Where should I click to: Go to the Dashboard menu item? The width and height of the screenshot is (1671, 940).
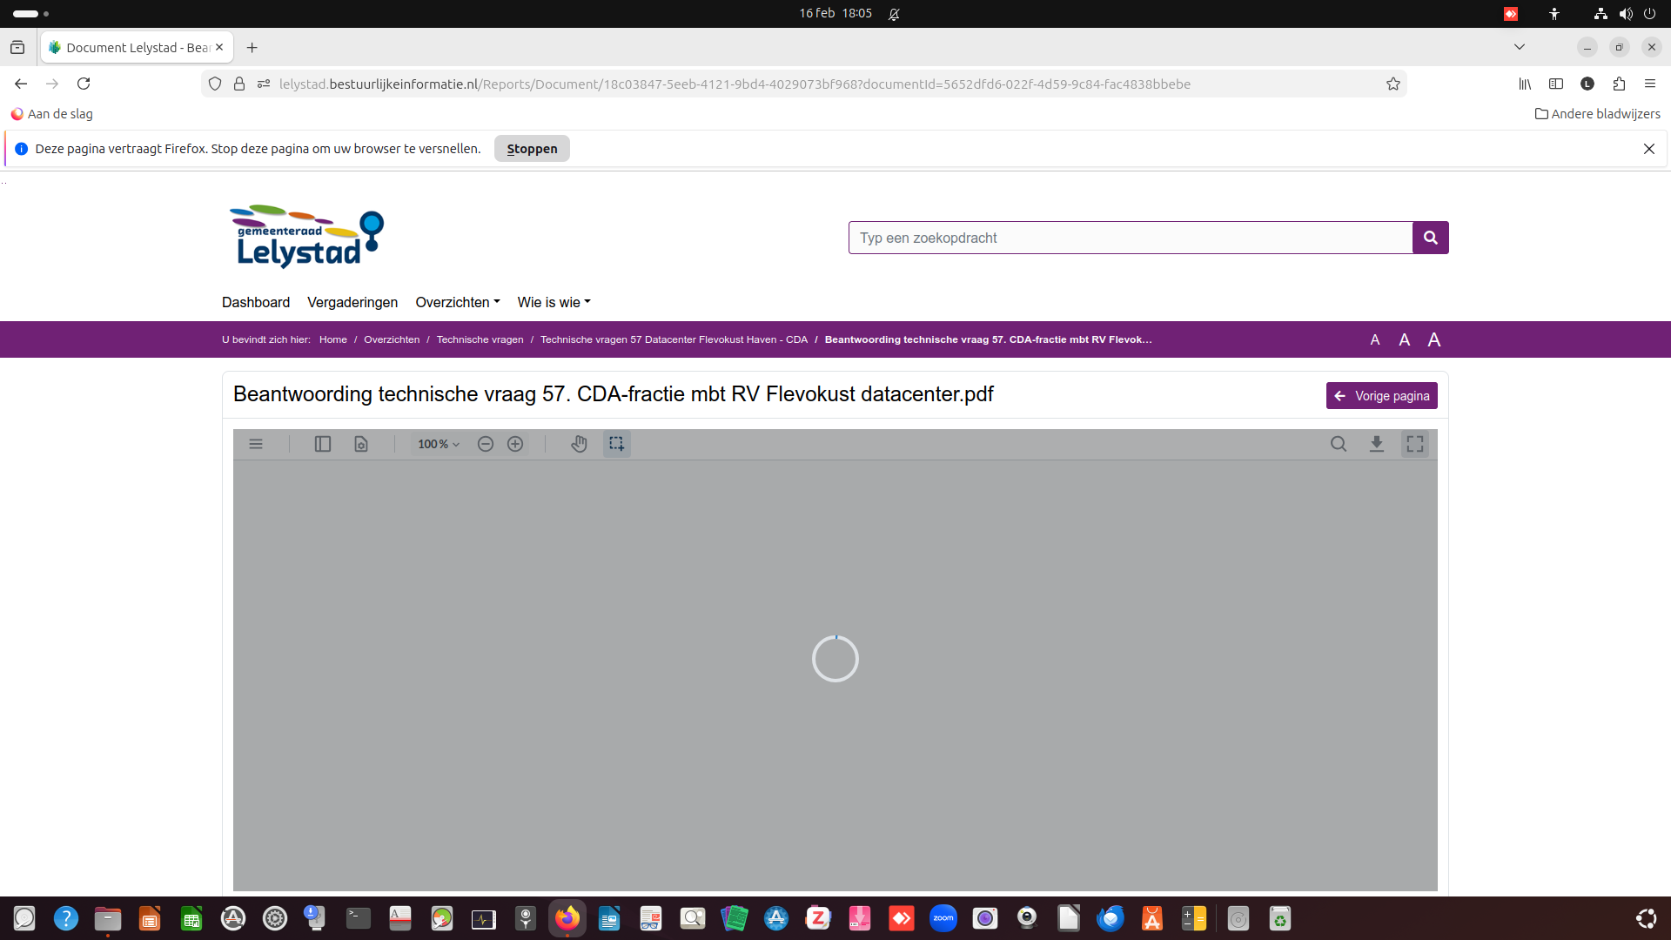tap(256, 302)
